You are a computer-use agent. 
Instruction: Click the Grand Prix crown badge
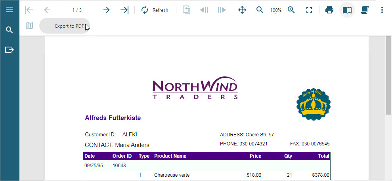pyautogui.click(x=313, y=104)
